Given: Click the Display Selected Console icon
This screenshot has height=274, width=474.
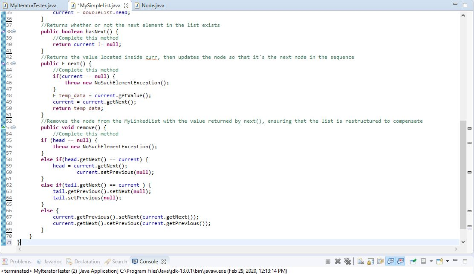Looking at the screenshot, I should point(424,261).
